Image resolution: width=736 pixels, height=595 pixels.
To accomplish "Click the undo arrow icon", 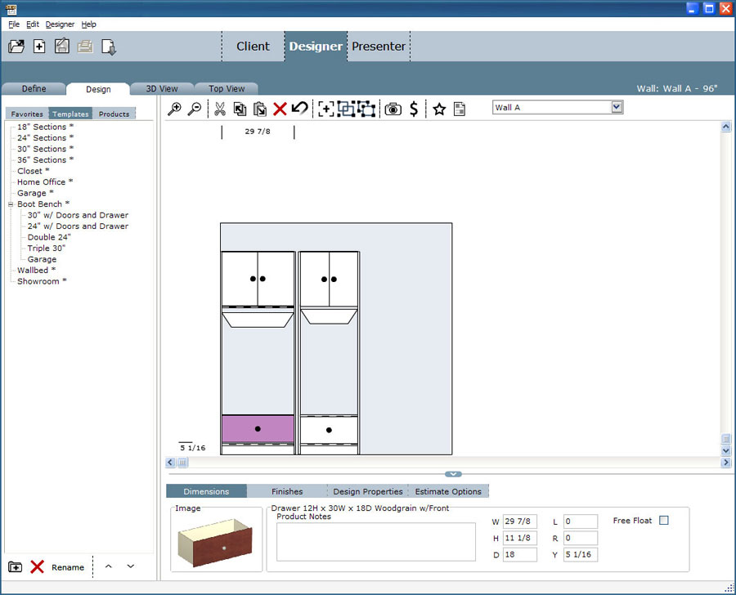I will 300,109.
